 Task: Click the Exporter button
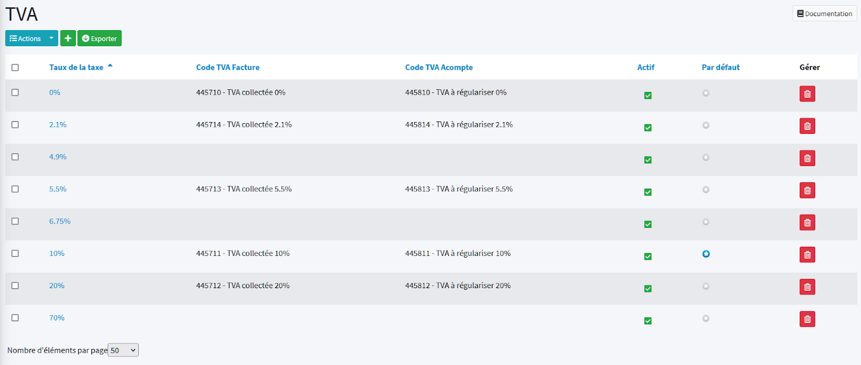pos(100,38)
